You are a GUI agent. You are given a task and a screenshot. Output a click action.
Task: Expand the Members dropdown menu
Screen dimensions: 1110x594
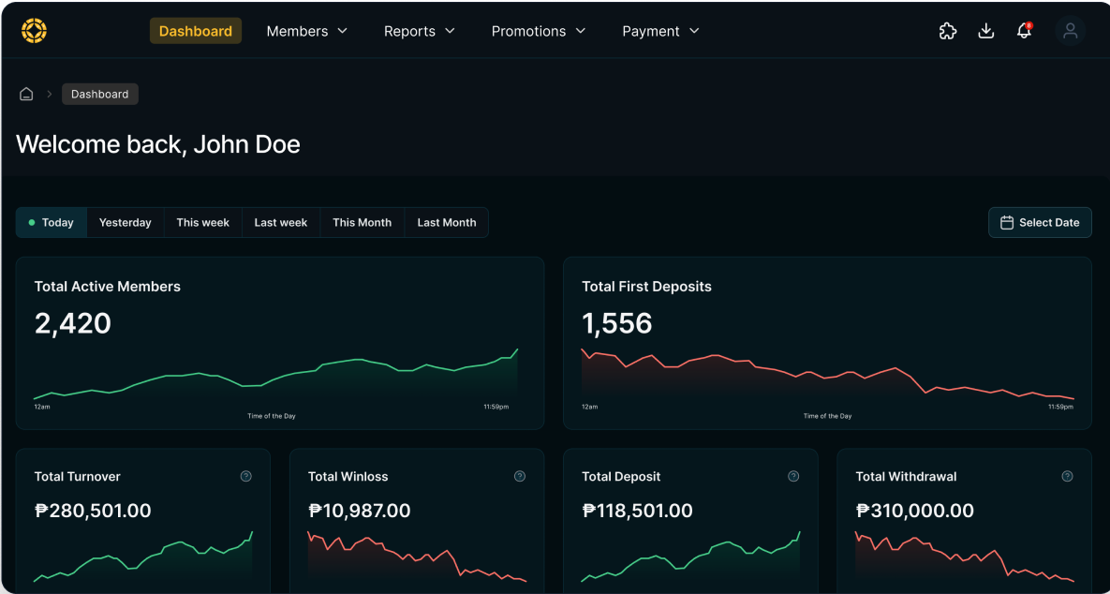[x=306, y=31]
